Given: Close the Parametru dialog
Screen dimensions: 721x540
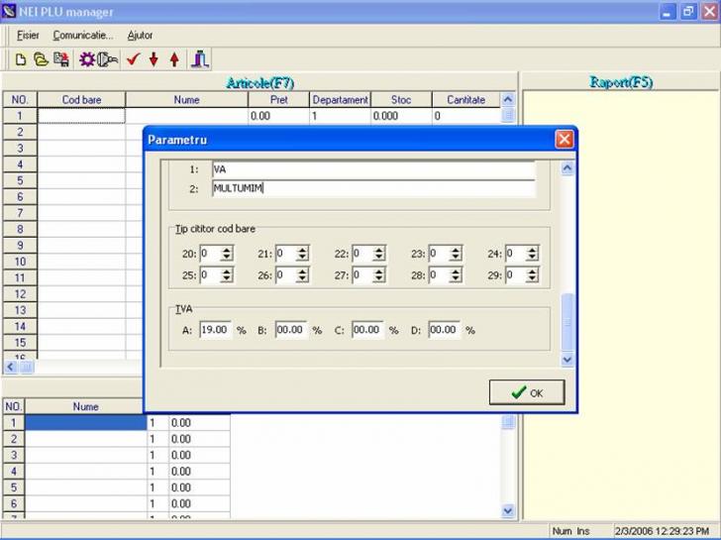Looking at the screenshot, I should coord(564,139).
